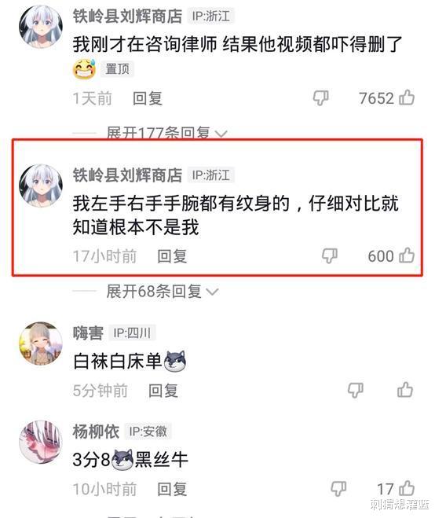The width and height of the screenshot is (435, 518).
Task: Like the 白袜白床单 comment
Action: (x=405, y=390)
